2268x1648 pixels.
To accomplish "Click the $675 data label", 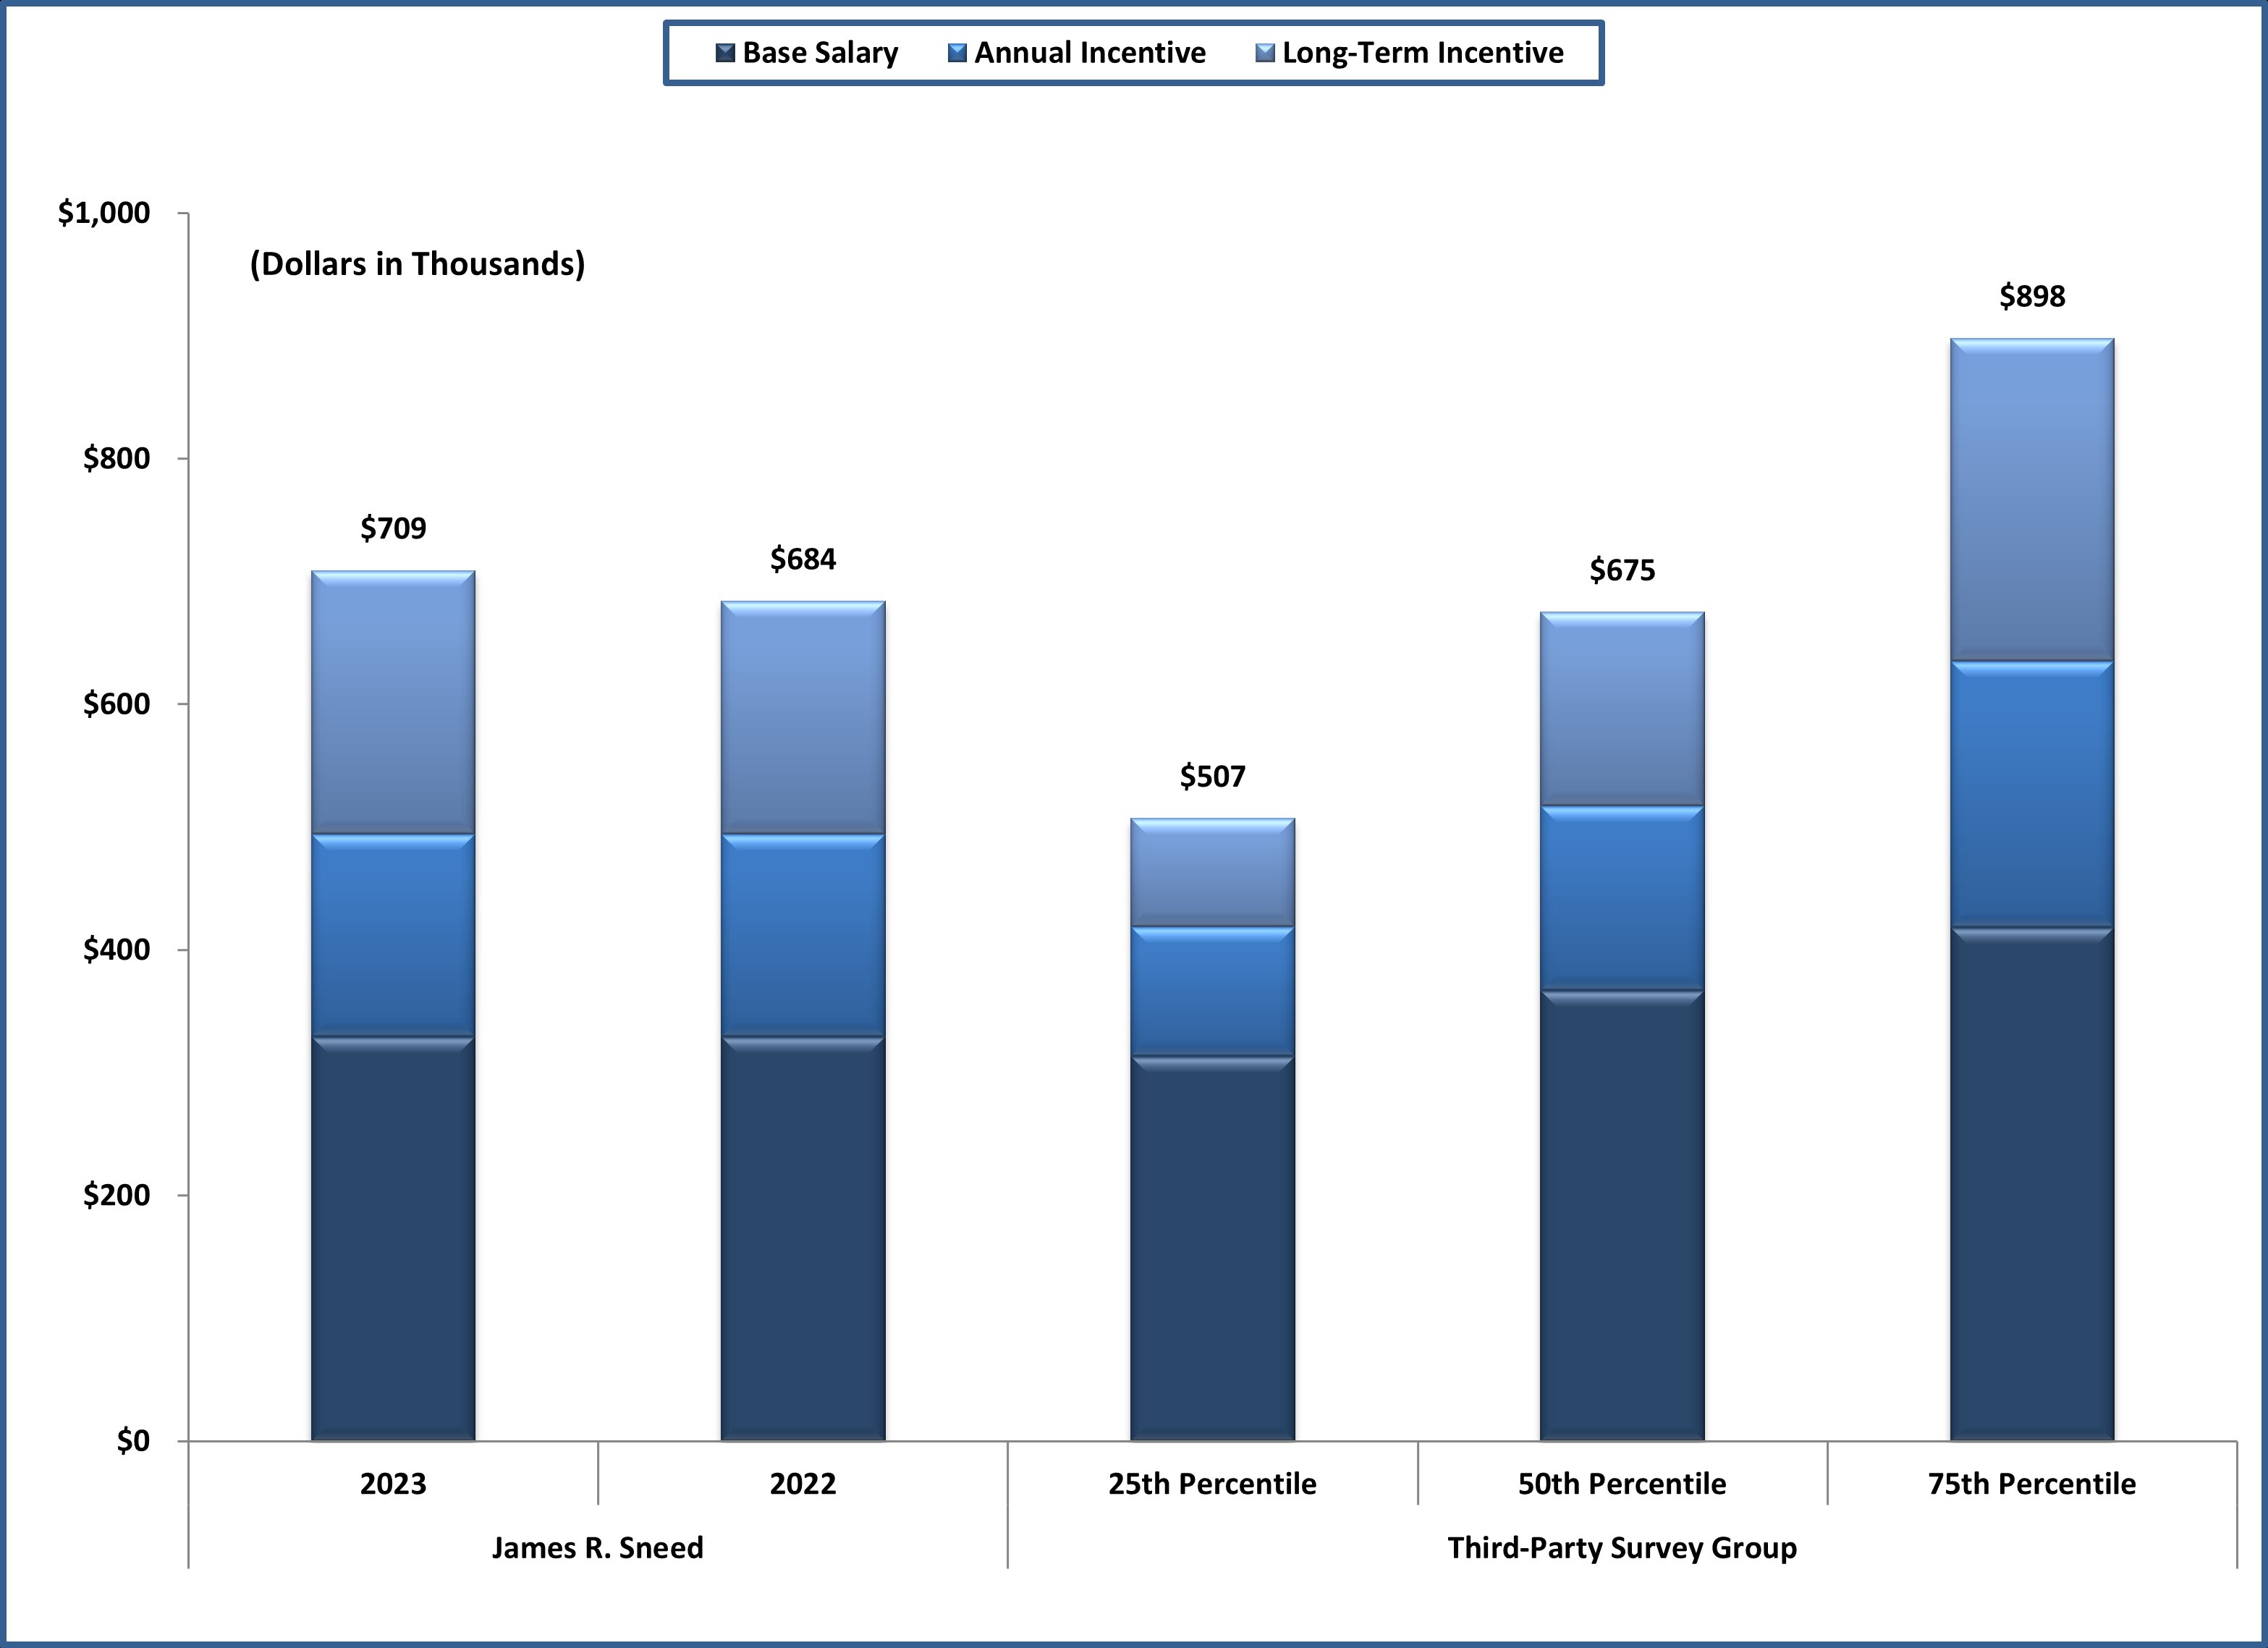I will pyautogui.click(x=1622, y=570).
